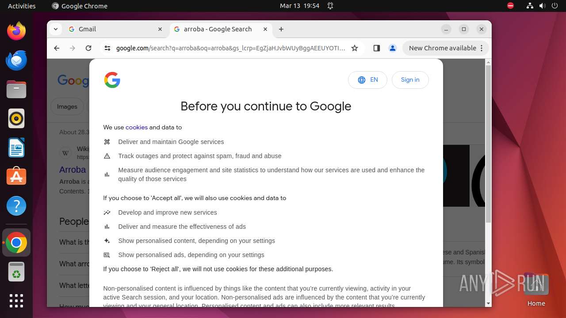Click the browser Back arrow
This screenshot has height=318, width=566.
coord(57,48)
